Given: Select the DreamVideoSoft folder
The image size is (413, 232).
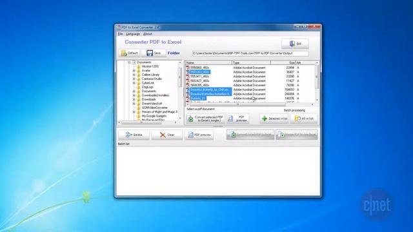Looking at the screenshot, I should coord(152,104).
